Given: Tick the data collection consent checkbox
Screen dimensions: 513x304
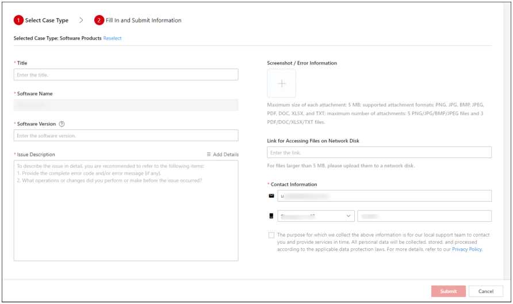Looking at the screenshot, I should pos(271,235).
